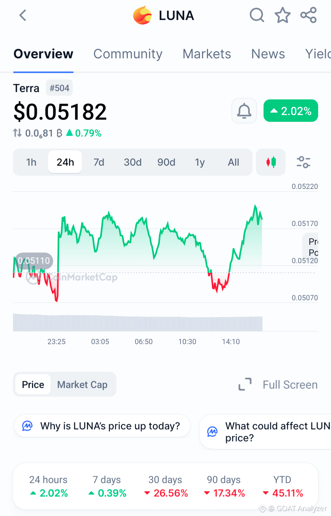Screen dimensions: 331x516
Task: Select the All timeframe
Action: (234, 162)
